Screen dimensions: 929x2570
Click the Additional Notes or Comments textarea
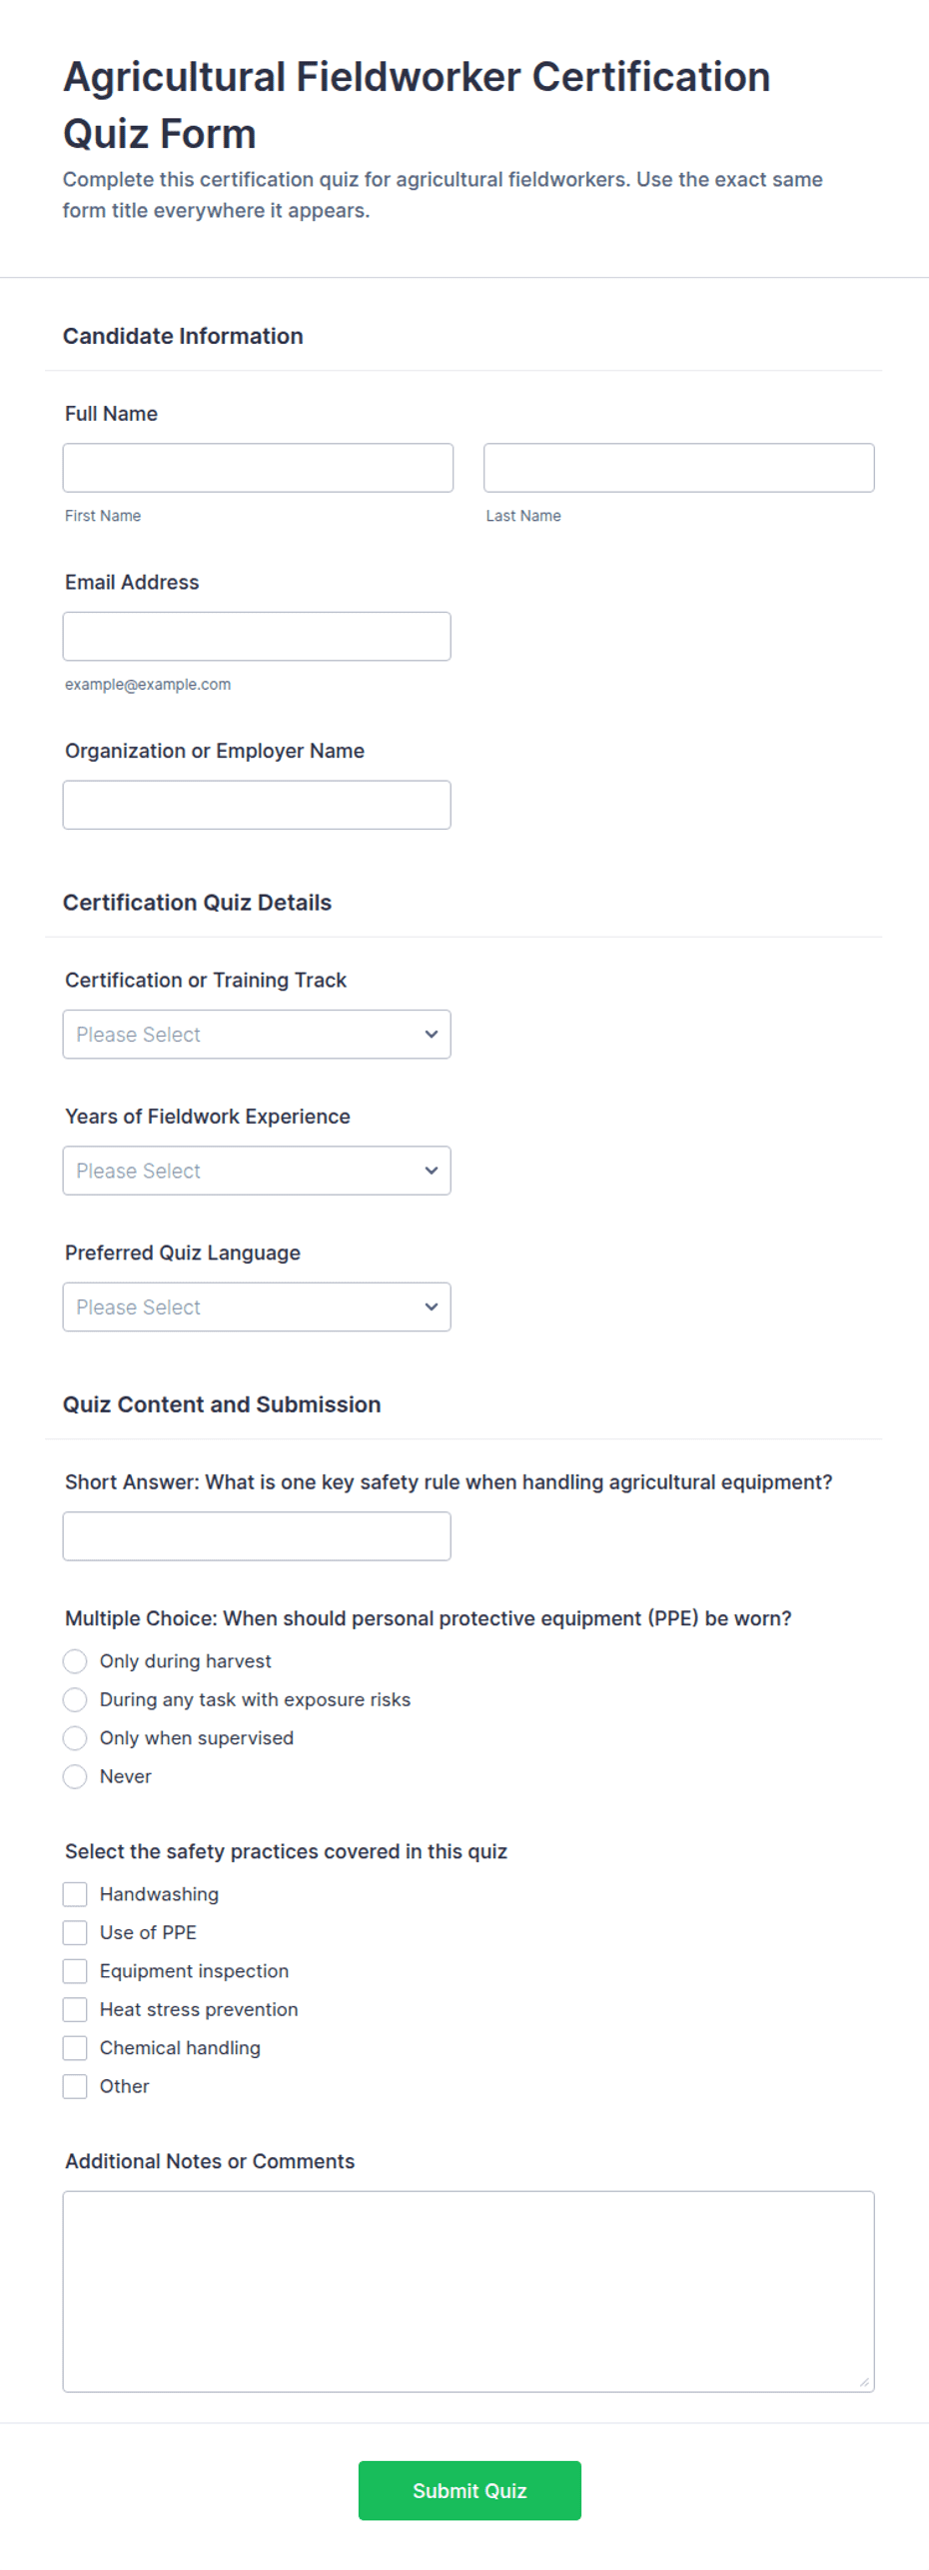(x=468, y=2291)
